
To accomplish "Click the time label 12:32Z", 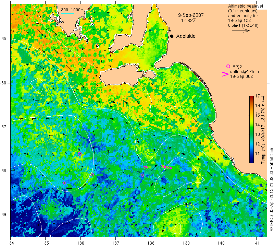I will 188,21.
